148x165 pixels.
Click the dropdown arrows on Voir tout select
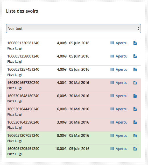138,28
